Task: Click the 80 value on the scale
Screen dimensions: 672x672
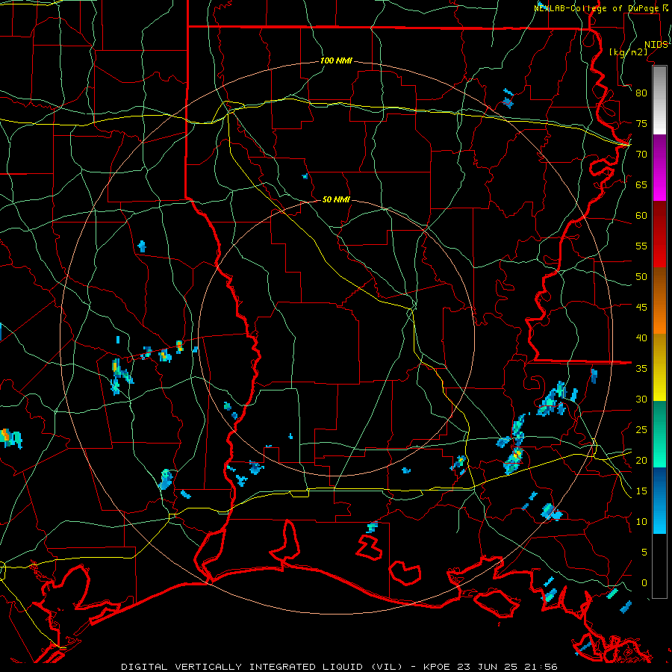Action: (x=641, y=93)
